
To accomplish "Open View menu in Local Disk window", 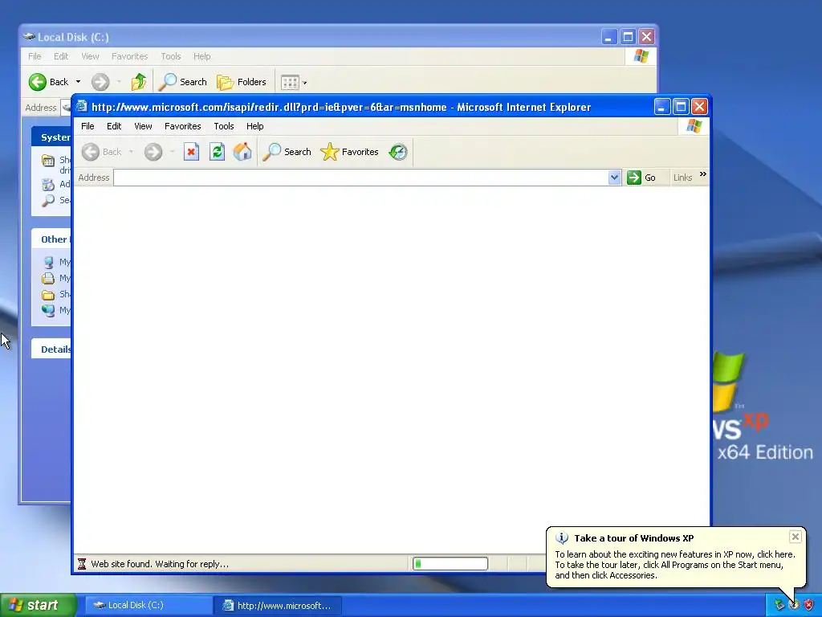I will pos(90,56).
